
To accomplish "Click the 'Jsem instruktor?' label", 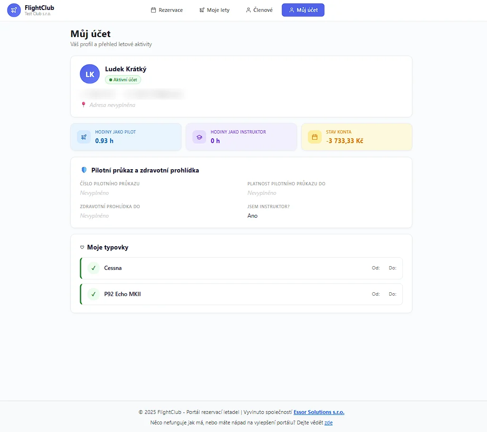I will [268, 207].
